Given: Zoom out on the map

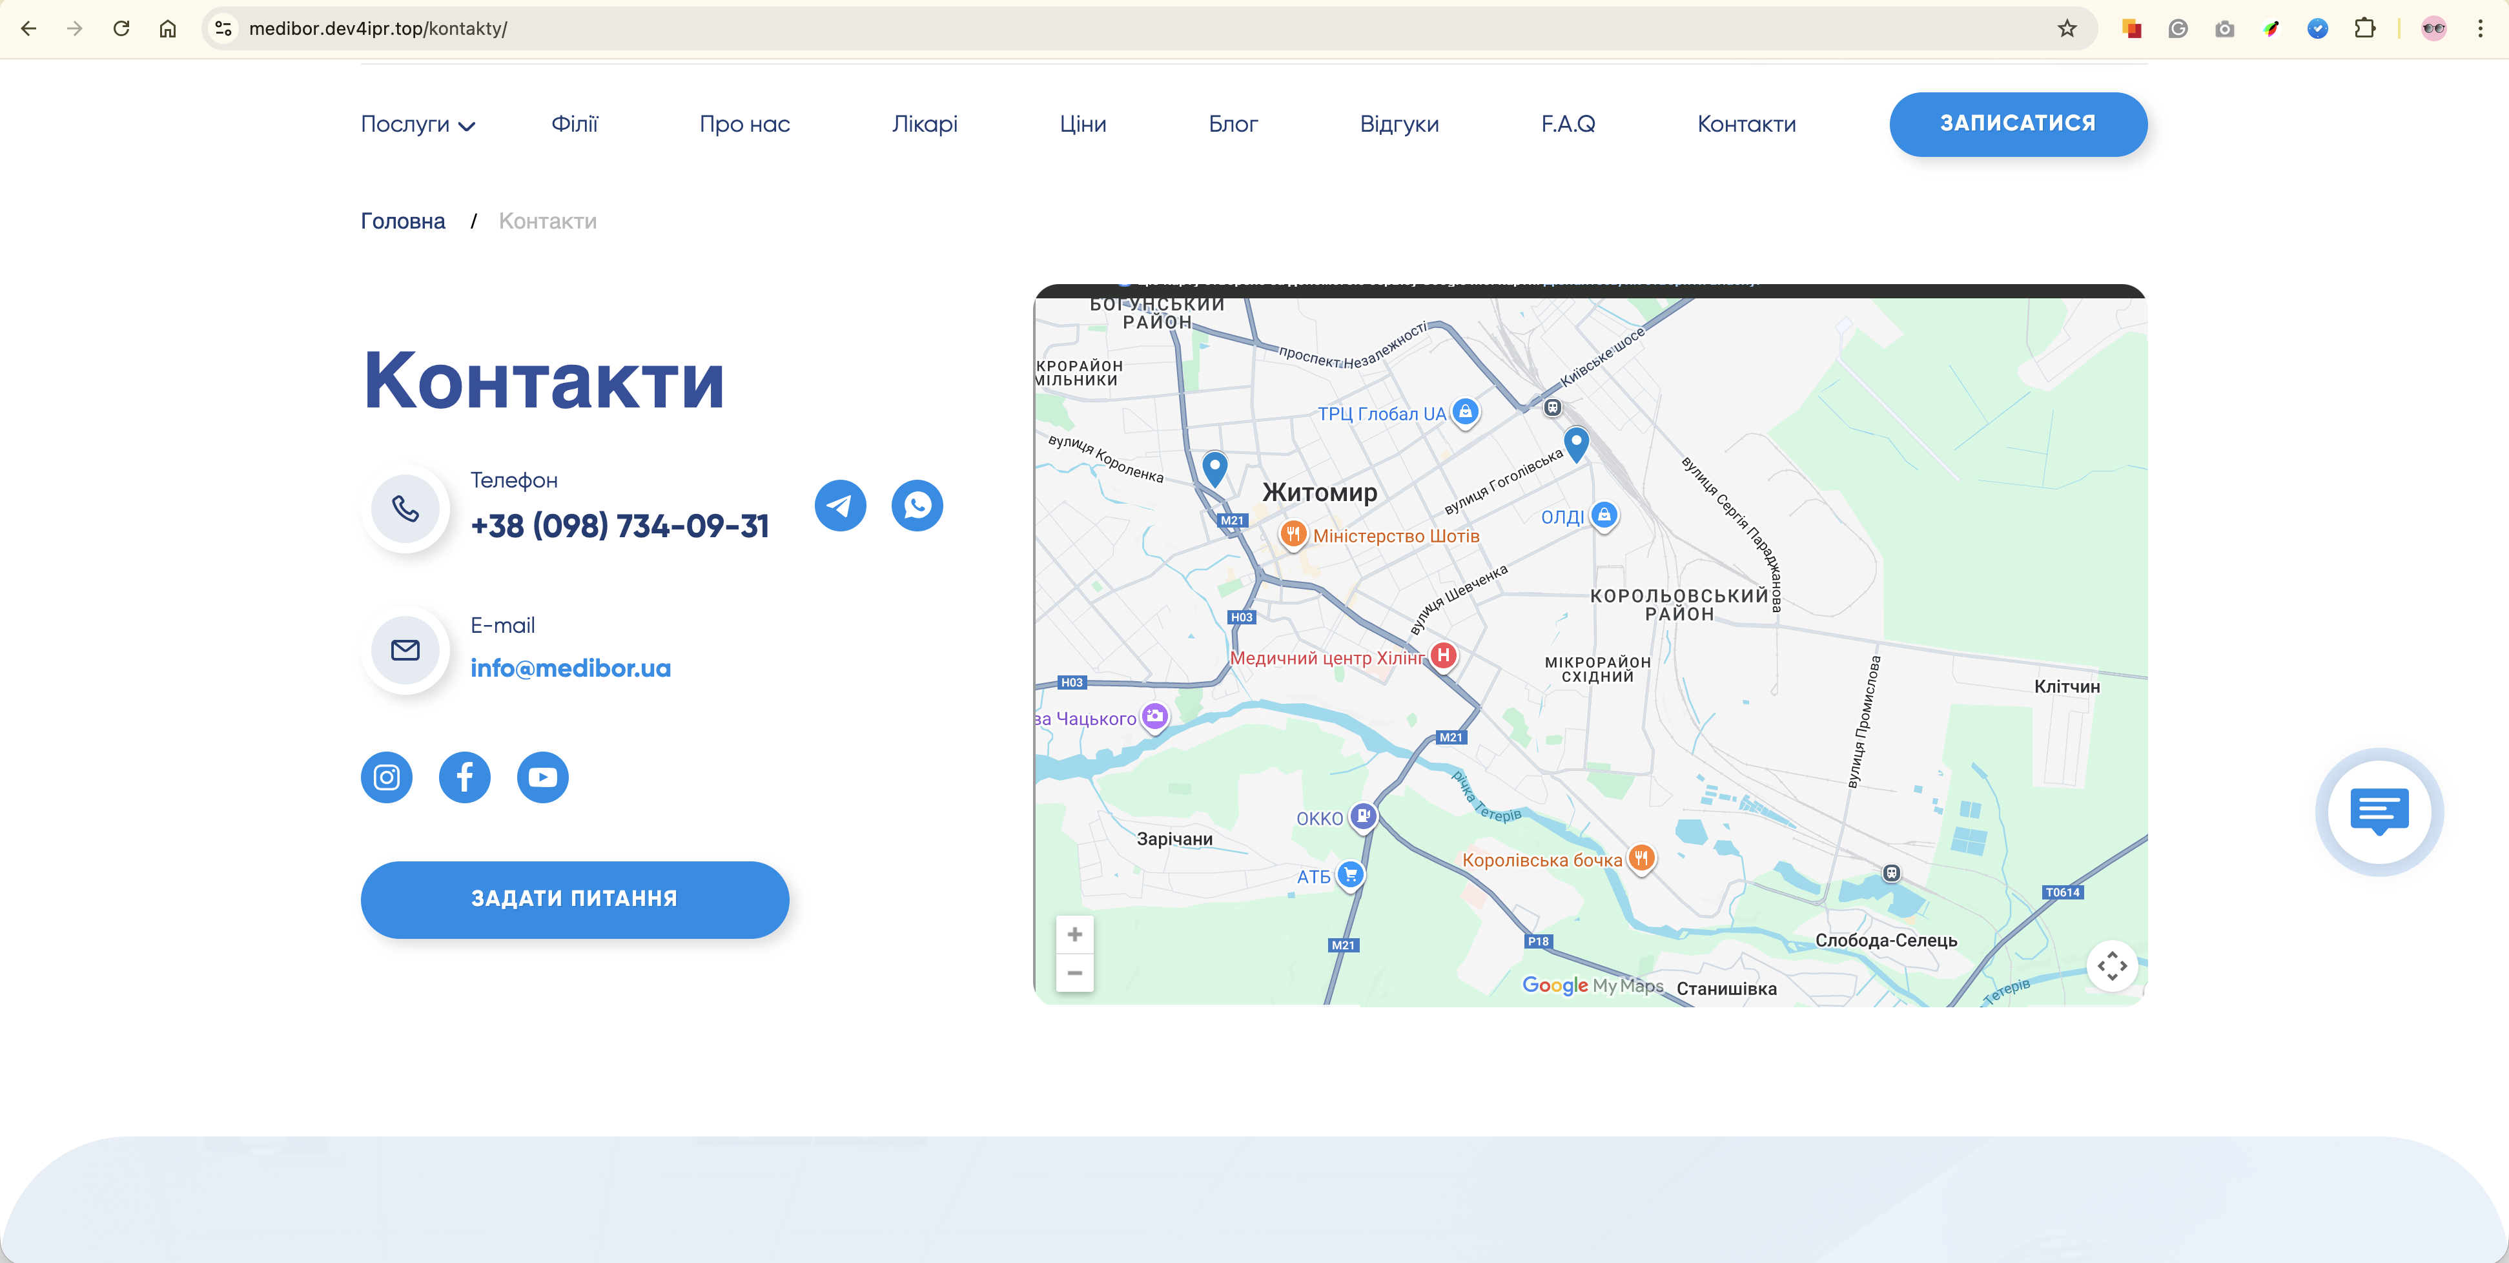Looking at the screenshot, I should coord(1074,973).
